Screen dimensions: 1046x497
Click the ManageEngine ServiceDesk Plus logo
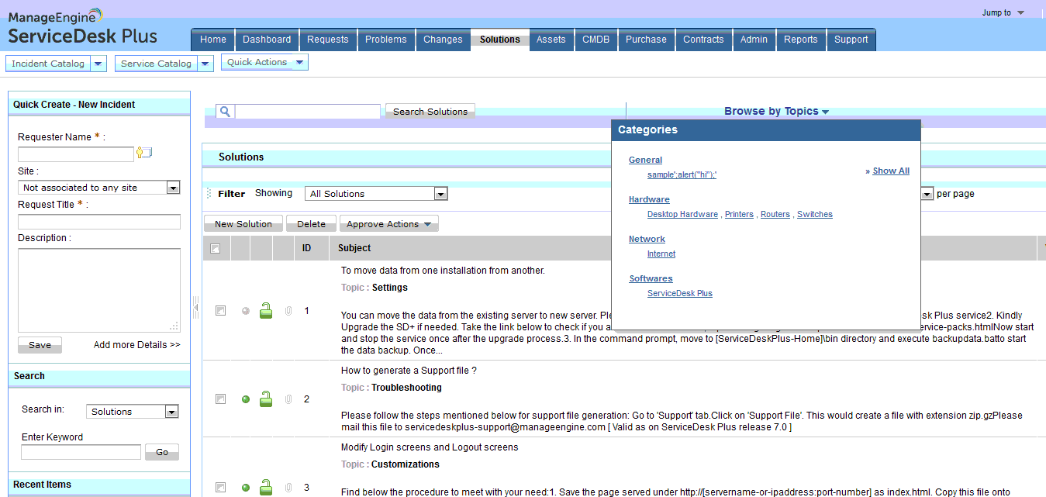[x=82, y=27]
